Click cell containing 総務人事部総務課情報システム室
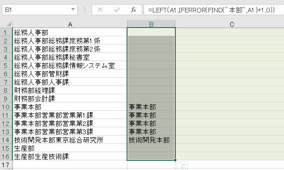Image resolution: width=284 pixels, height=170 pixels. coord(70,65)
